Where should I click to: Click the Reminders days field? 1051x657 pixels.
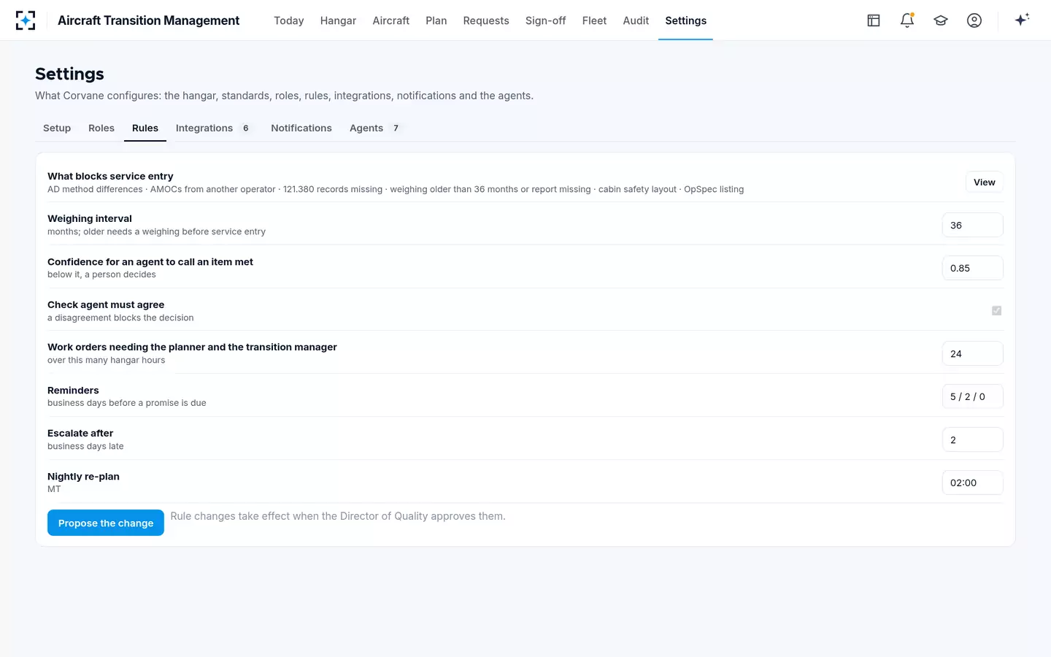pos(972,396)
